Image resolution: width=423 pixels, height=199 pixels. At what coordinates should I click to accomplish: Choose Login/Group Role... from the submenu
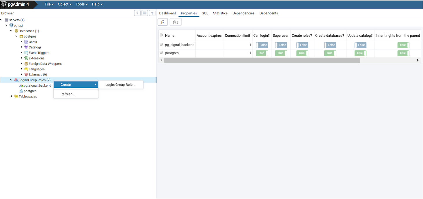click(x=120, y=85)
